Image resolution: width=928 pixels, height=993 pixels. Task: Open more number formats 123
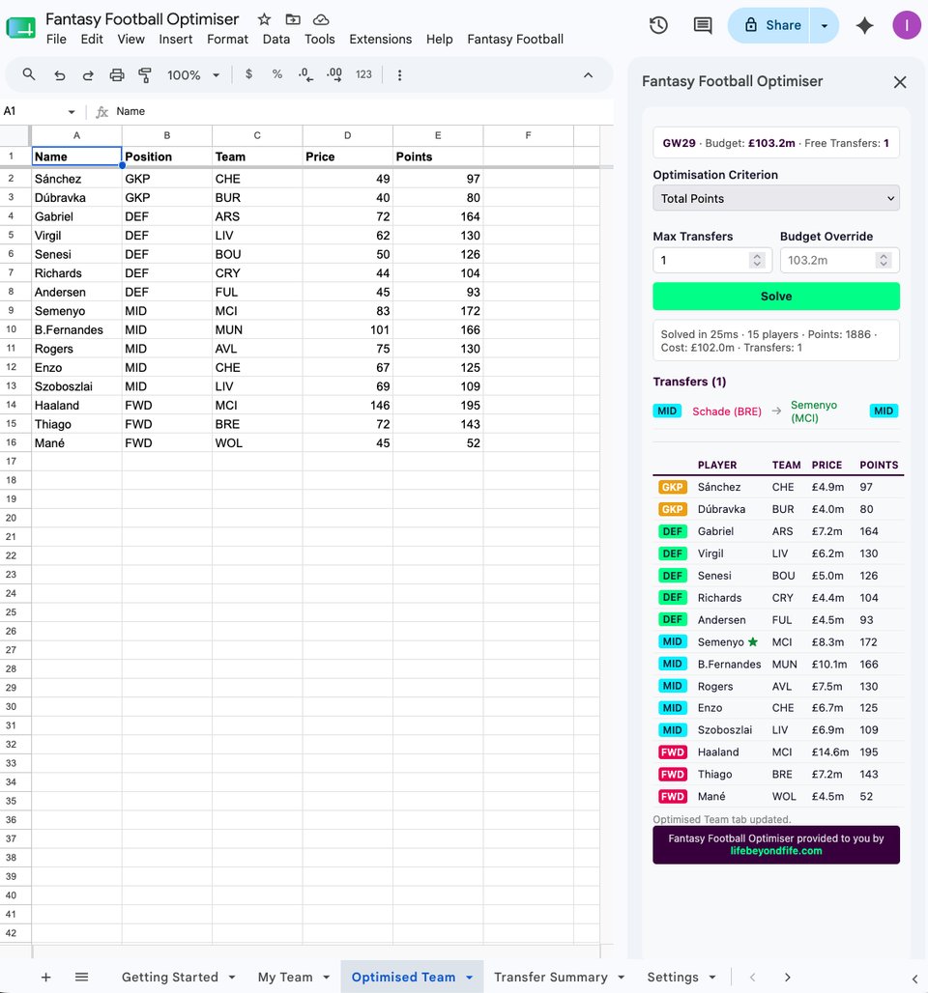pyautogui.click(x=363, y=74)
